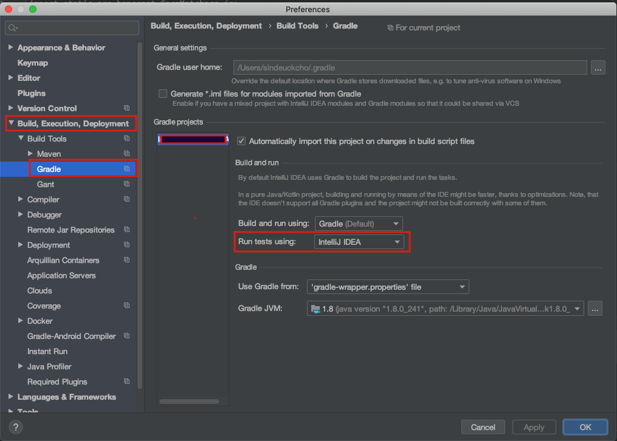Click the Apply button
The height and width of the screenshot is (441, 617).
click(x=534, y=427)
